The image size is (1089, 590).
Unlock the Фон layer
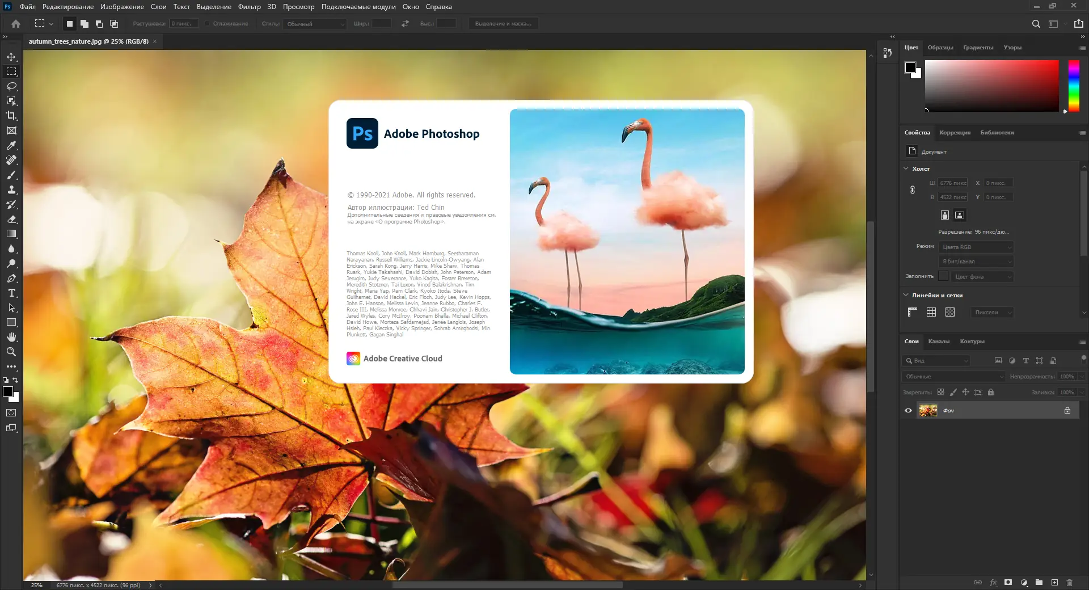click(1067, 410)
